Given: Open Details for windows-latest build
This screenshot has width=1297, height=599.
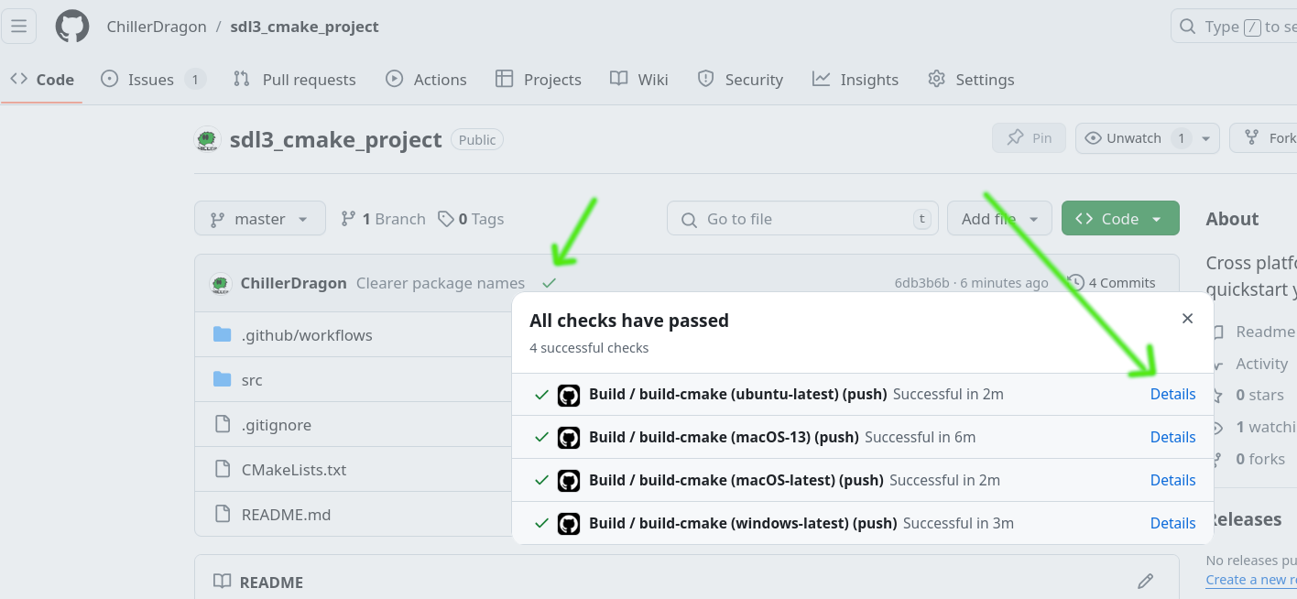Looking at the screenshot, I should 1172,523.
